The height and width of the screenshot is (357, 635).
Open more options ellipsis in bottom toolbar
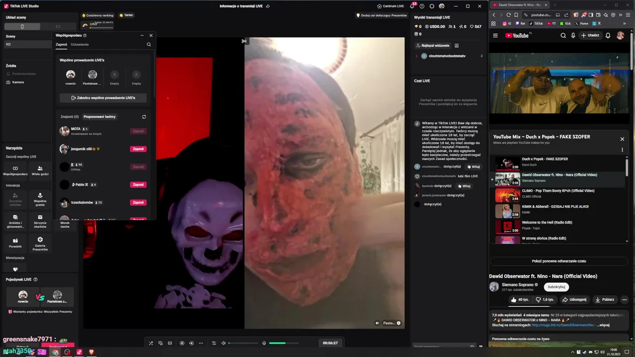click(201, 343)
